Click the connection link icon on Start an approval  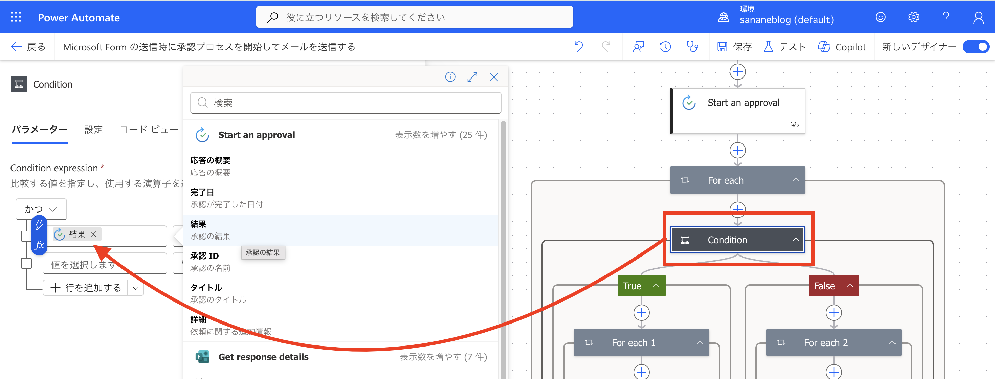794,125
